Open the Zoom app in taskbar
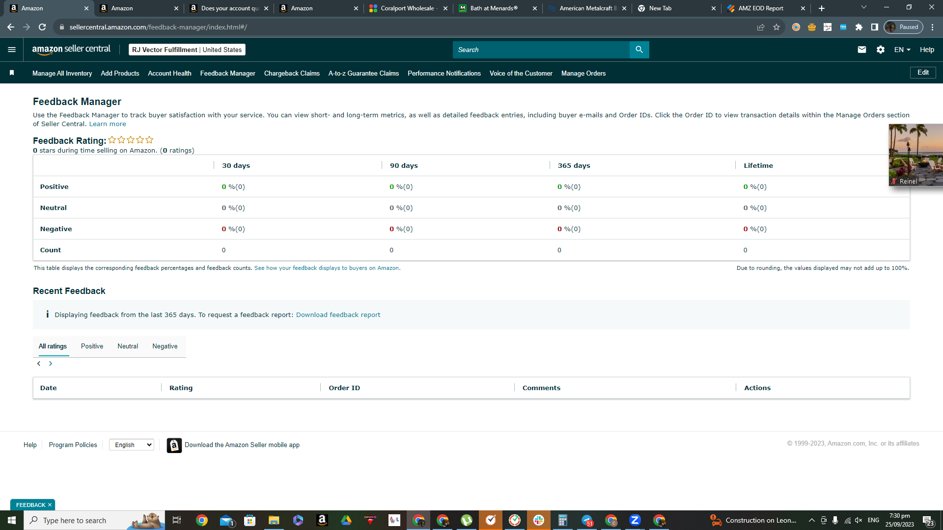The height and width of the screenshot is (530, 943). [635, 520]
